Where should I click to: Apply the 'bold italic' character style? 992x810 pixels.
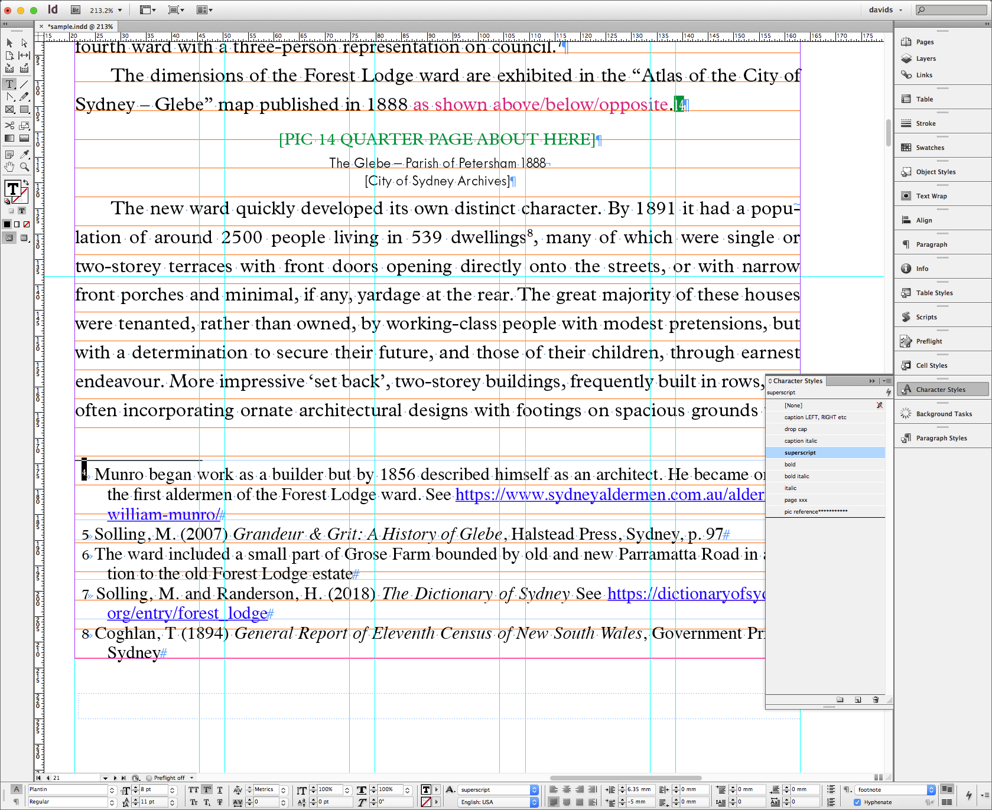[x=797, y=476]
